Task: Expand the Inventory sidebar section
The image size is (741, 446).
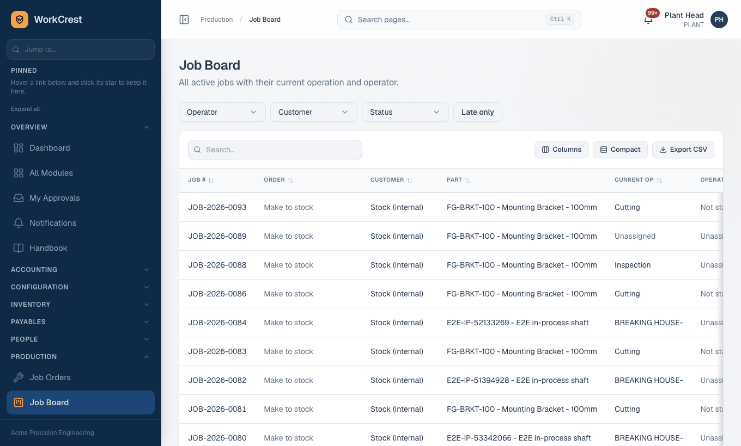Action: (81, 305)
